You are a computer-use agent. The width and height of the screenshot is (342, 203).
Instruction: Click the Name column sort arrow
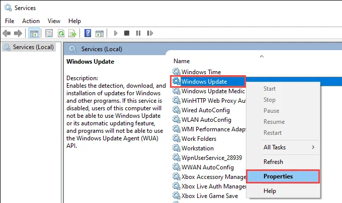click(x=262, y=57)
